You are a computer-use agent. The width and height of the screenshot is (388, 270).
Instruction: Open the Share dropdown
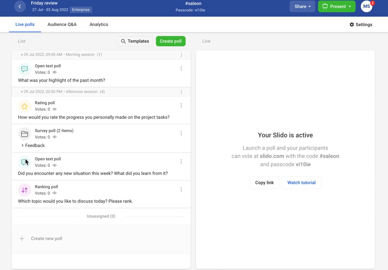302,6
